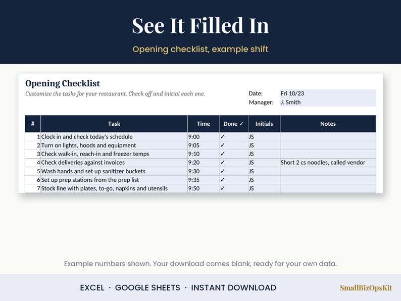This screenshot has height=301, width=401.
Task: Click the Notes column header
Action: coord(328,124)
